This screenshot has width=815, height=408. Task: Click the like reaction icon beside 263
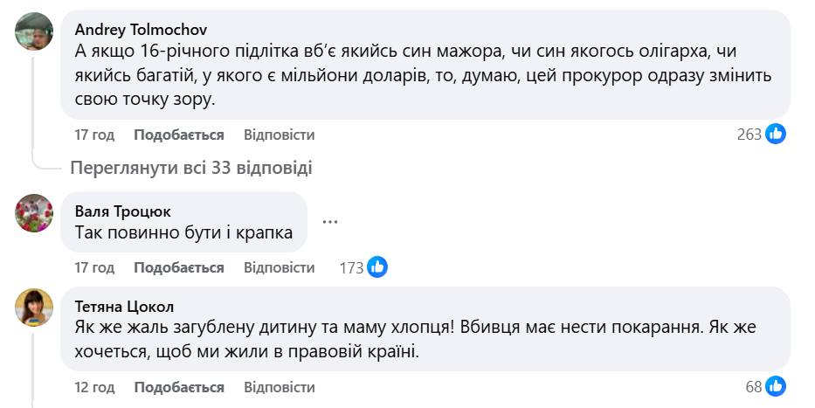click(776, 135)
